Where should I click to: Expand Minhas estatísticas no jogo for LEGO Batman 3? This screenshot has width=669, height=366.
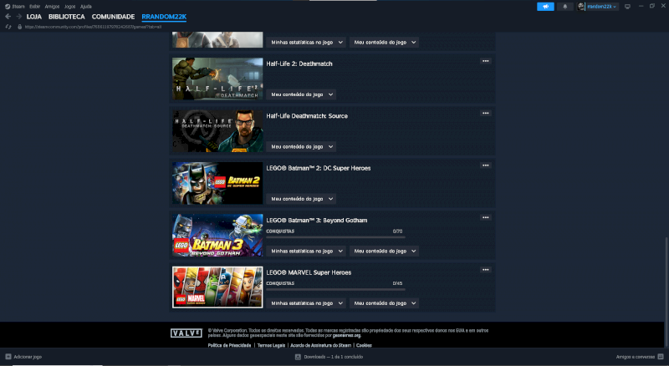[306, 251]
